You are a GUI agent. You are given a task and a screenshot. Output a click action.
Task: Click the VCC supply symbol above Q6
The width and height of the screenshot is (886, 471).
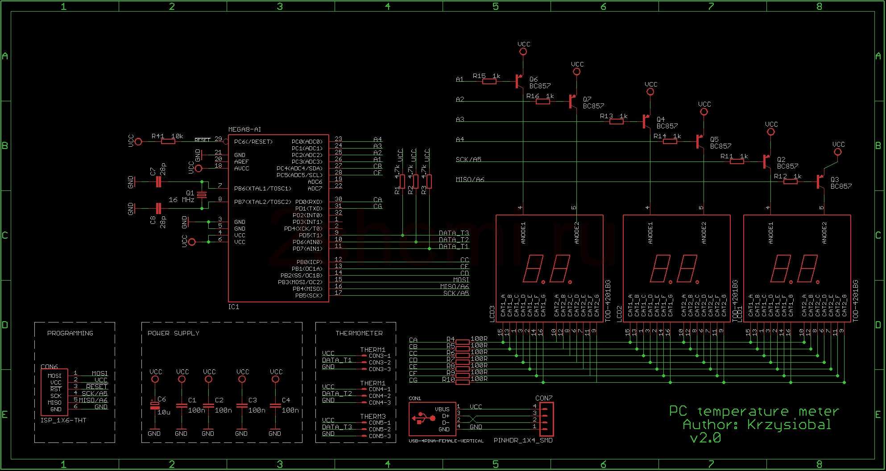[x=523, y=51]
